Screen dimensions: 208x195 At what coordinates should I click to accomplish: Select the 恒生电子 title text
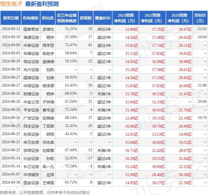(x=11, y=4)
